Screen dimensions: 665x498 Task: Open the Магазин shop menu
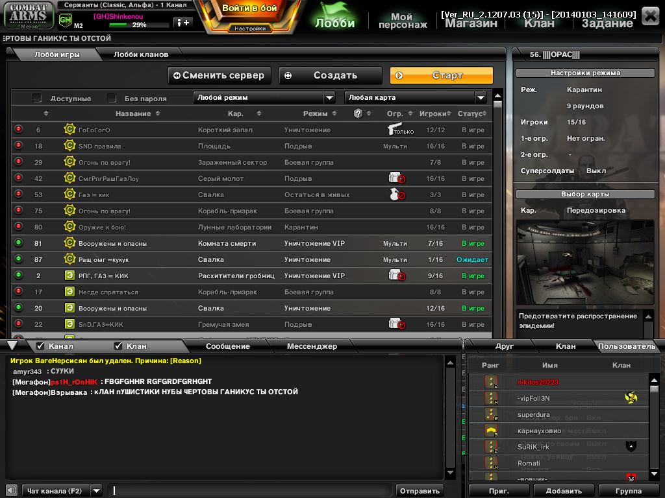471,23
